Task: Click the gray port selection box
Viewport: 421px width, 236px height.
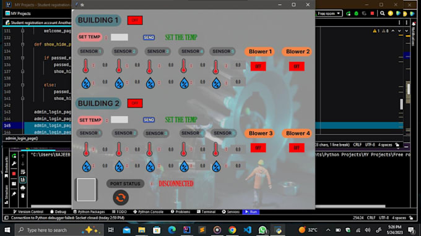Action: (x=86, y=190)
